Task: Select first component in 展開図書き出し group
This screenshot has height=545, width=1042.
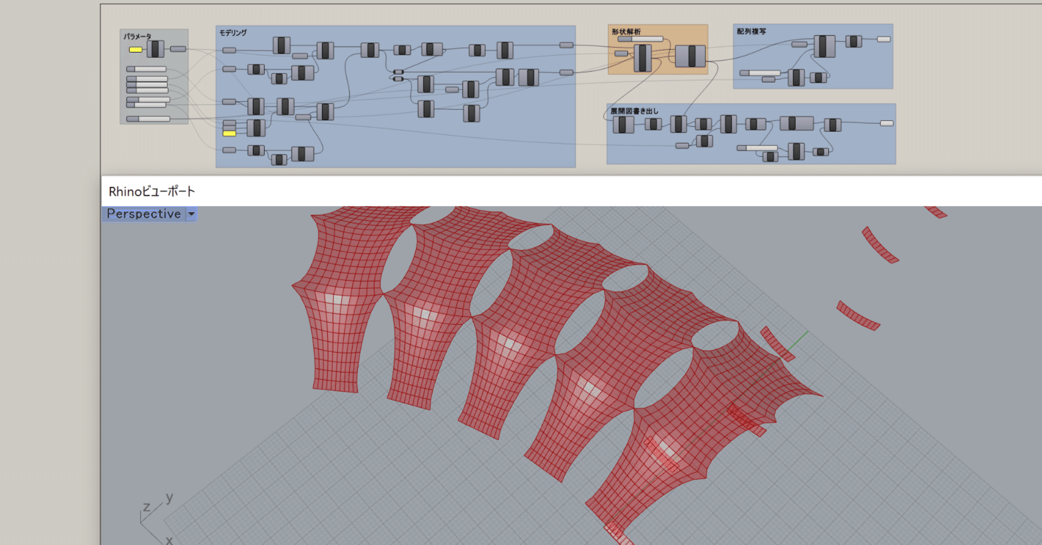Action: point(623,124)
